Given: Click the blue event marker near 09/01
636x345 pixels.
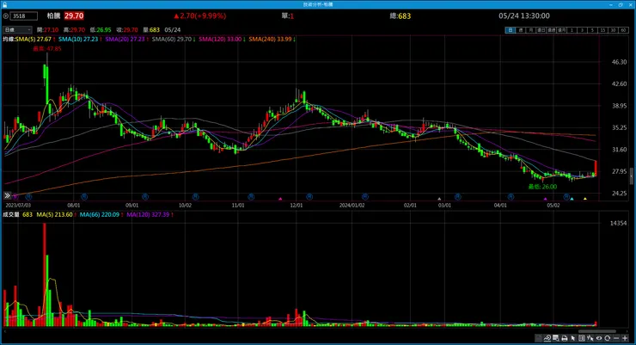Looking at the screenshot, I should pos(145,196).
